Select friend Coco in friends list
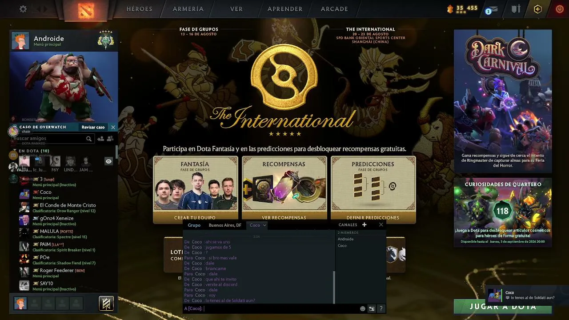Viewport: 569px width, 320px height. tap(64, 195)
